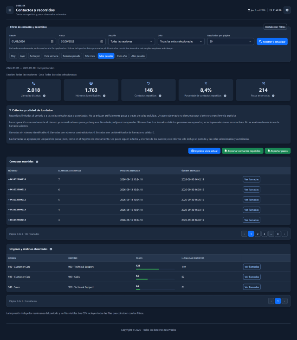Click info icon next to Contactos repetidos table title

click(37, 162)
